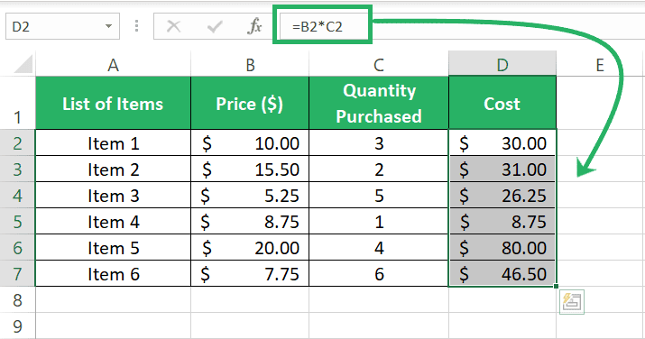Click the Select All corner triangle

point(23,65)
